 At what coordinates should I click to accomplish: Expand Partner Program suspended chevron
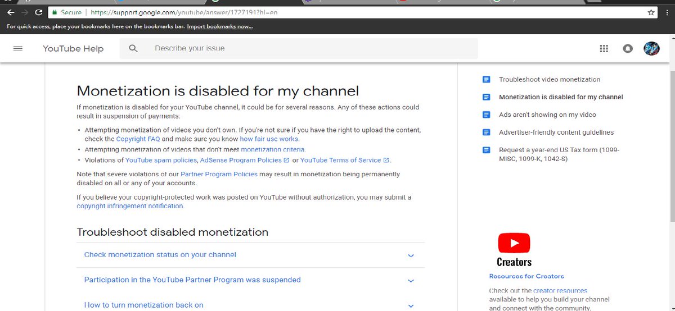click(411, 281)
